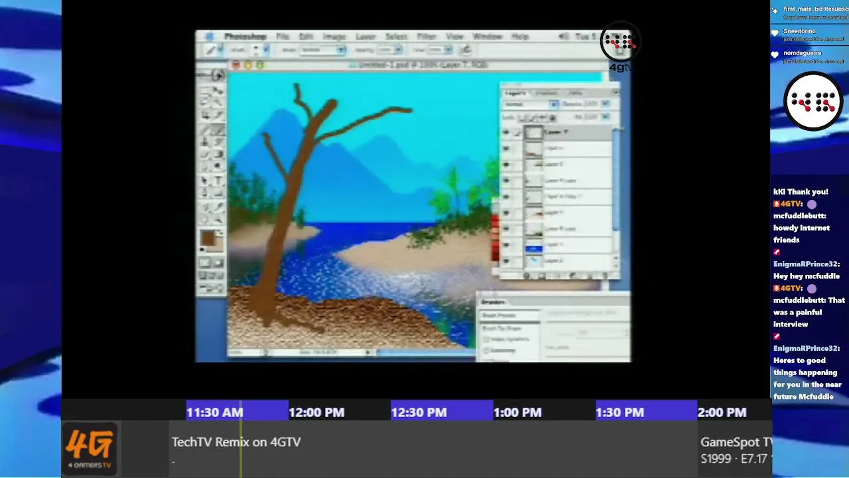Click the follower name "nomdeguerre"

tap(802, 53)
